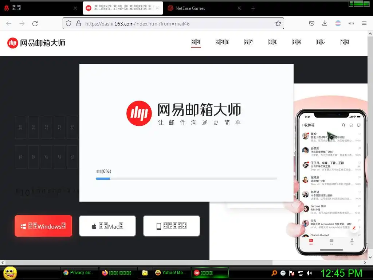
Task: Open the Firefox downloads panel
Action: tap(325, 23)
